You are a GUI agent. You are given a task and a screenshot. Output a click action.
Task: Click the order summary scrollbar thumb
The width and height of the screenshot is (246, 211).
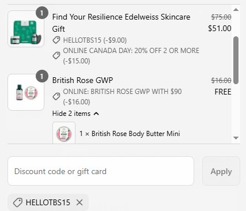point(236,60)
